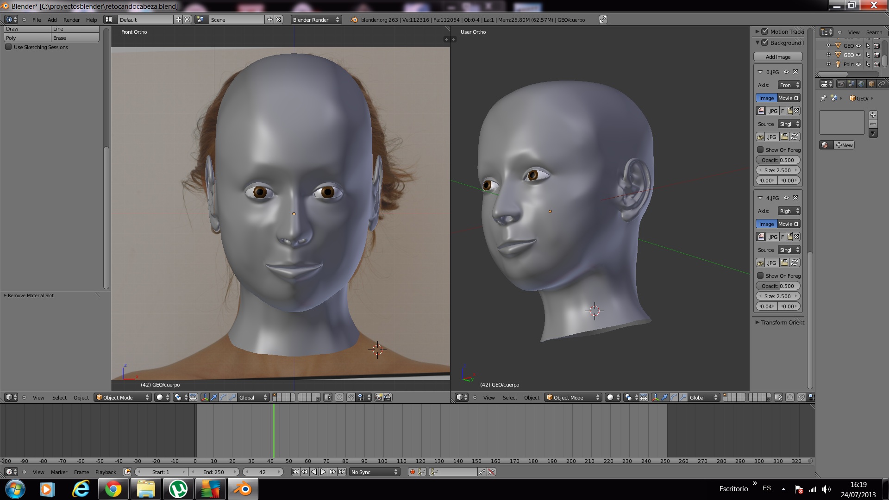Add a material slot with plus button

click(873, 114)
